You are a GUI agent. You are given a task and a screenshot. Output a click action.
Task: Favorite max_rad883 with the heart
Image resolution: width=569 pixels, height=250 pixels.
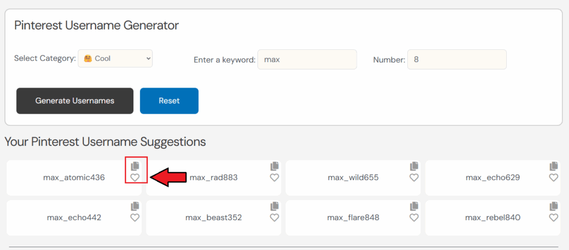pos(274,177)
